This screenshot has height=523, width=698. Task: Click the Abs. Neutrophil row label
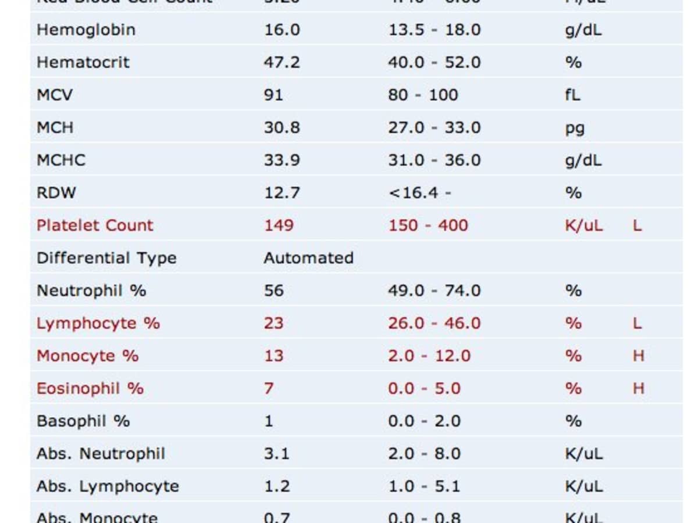pos(101,453)
